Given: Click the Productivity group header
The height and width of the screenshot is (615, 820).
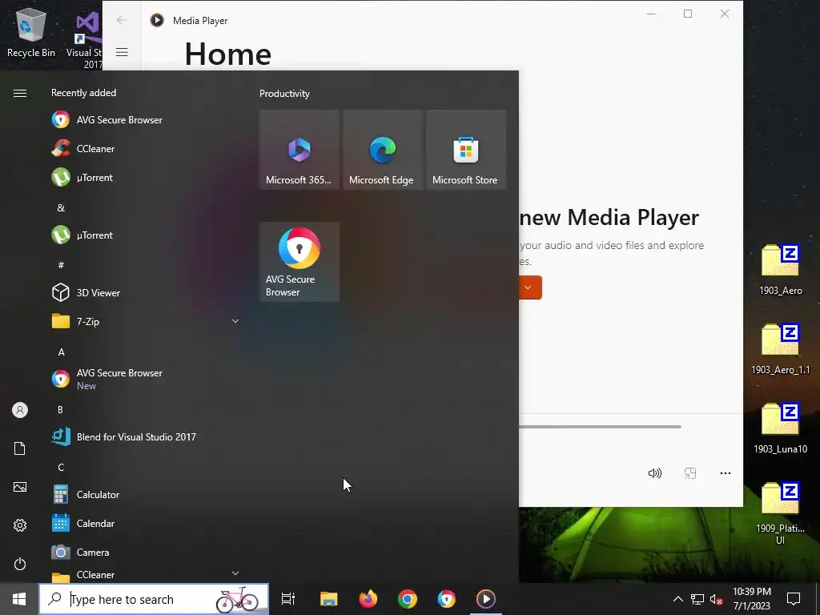Looking at the screenshot, I should (284, 94).
